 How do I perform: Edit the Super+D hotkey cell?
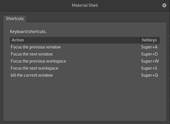coord(149,54)
